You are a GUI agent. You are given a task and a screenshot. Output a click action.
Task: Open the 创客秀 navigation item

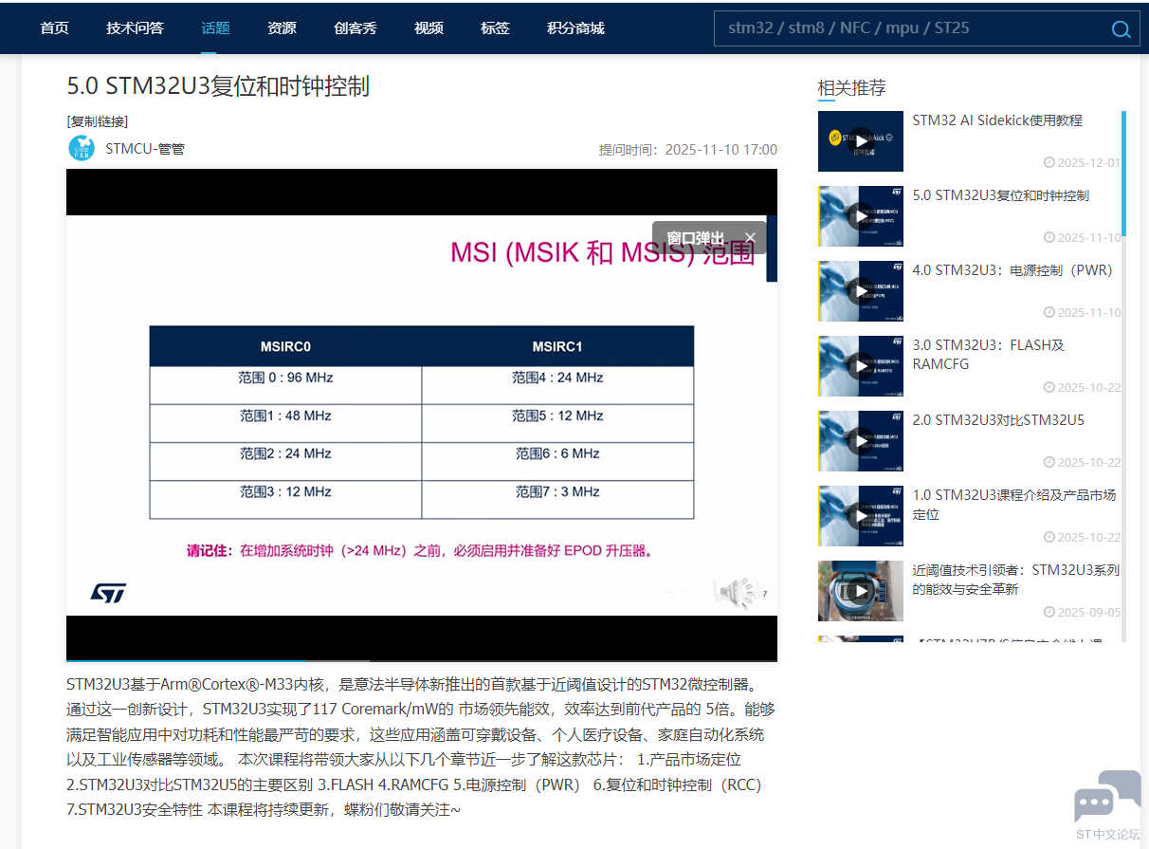click(356, 28)
